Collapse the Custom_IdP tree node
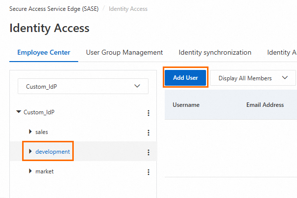Viewport: 297px width, 198px height. point(19,112)
